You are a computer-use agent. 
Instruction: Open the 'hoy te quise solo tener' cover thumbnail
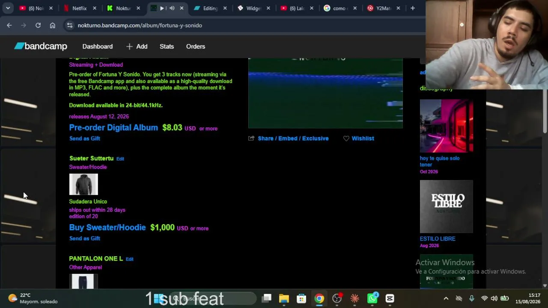pyautogui.click(x=447, y=126)
